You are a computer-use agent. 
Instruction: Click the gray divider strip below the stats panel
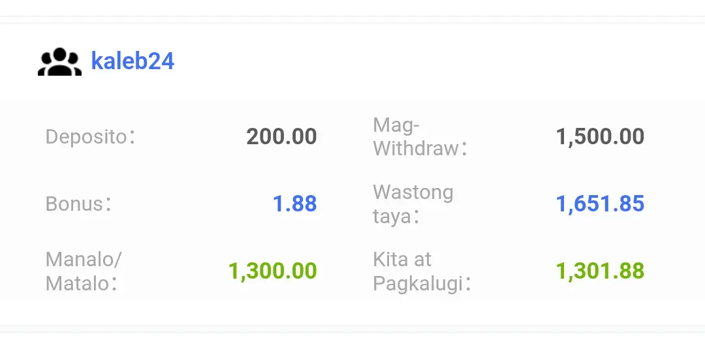(x=352, y=329)
